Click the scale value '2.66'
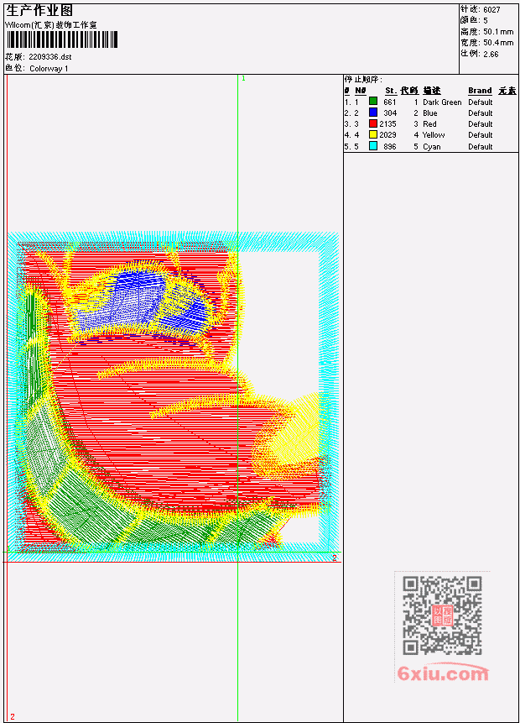Viewport: 520px width, 723px height. pos(491,54)
